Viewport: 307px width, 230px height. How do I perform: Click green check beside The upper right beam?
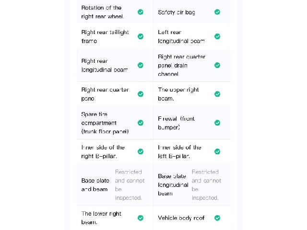217,94
